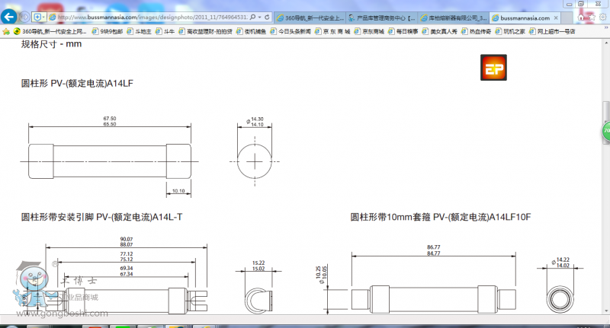
Task: Click the browser Back arrow button
Action: 9,17
